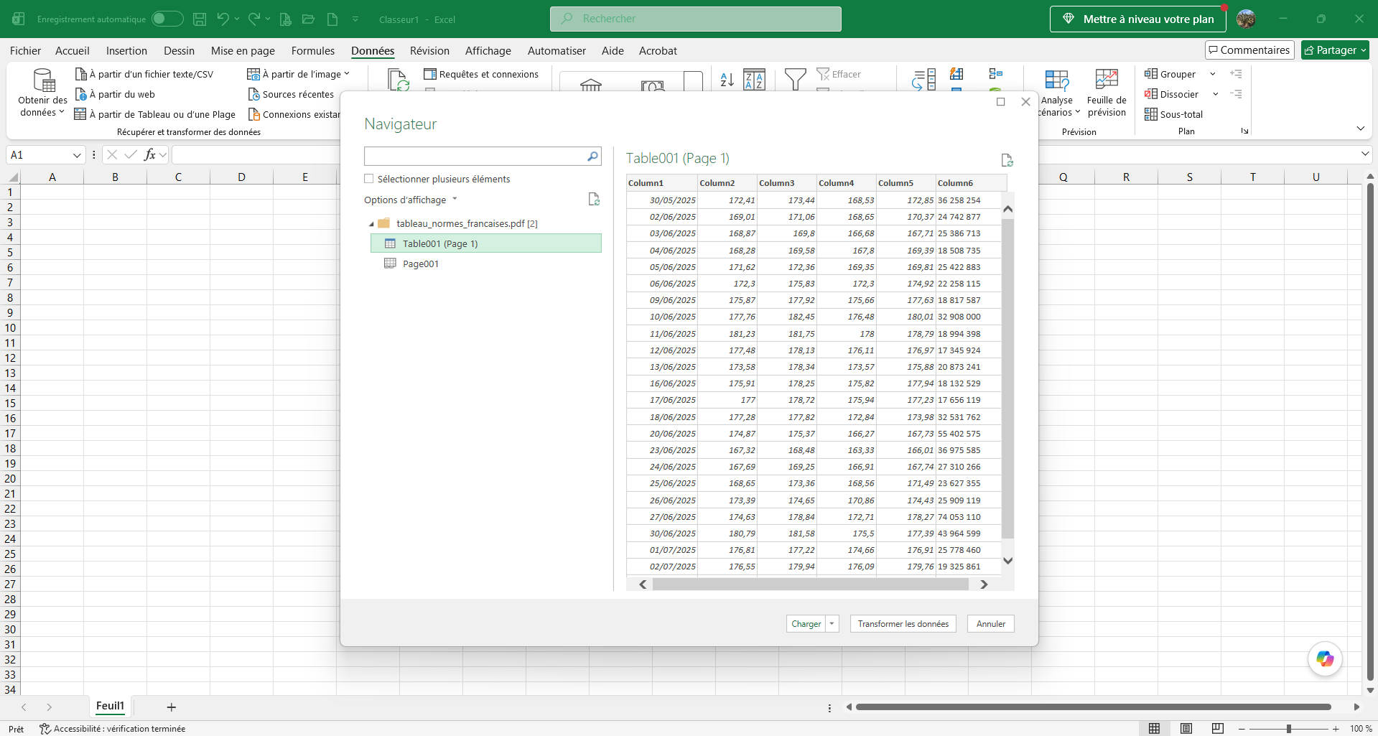Check Sélectionner plusieurs éléments
The height and width of the screenshot is (736, 1378).
tap(369, 179)
